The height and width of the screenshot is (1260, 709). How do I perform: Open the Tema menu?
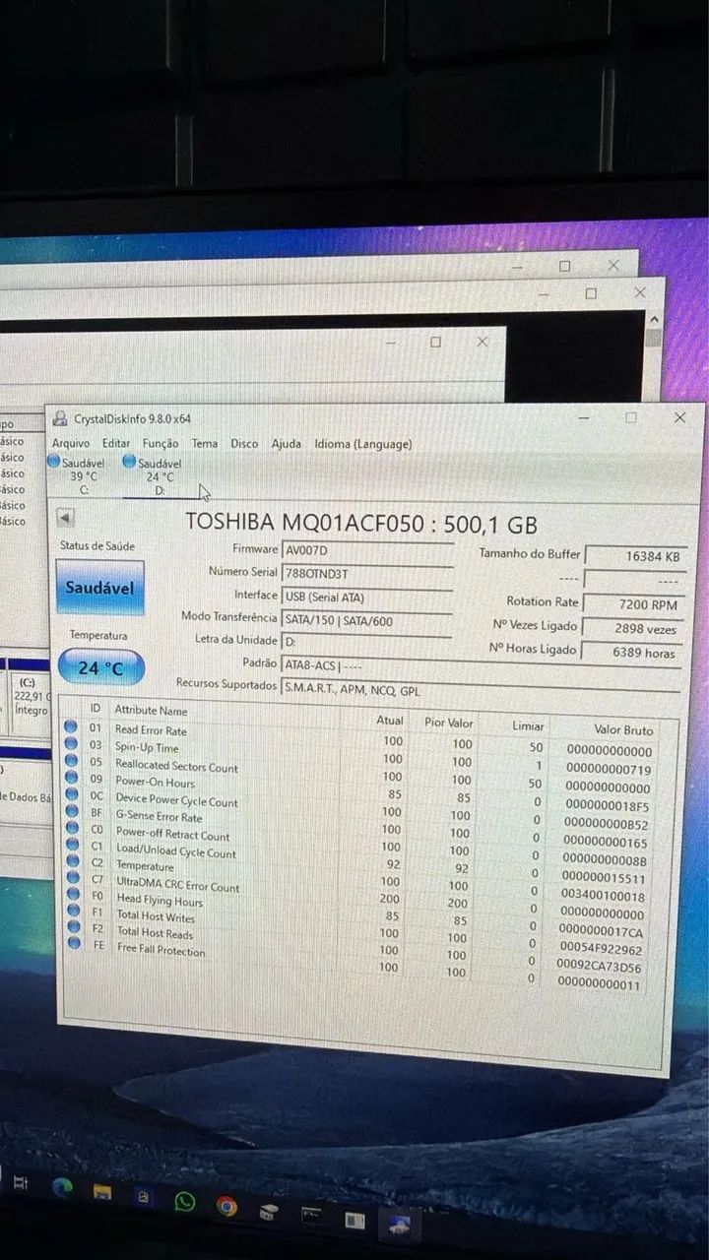205,444
